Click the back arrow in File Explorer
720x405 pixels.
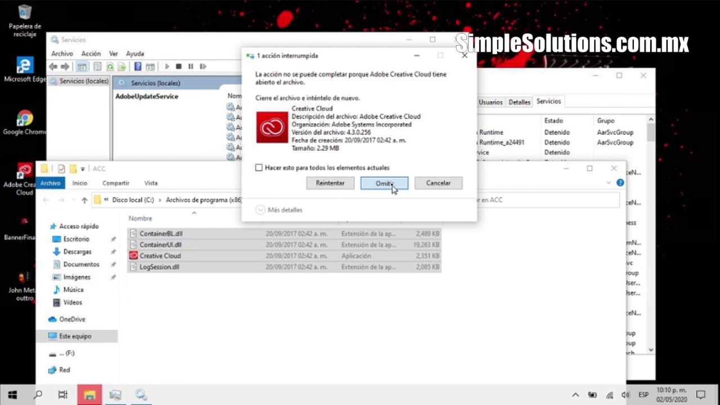[46, 200]
